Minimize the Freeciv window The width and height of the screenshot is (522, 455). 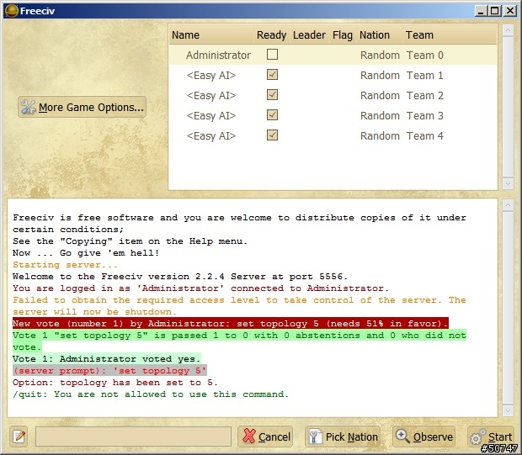tap(481, 11)
